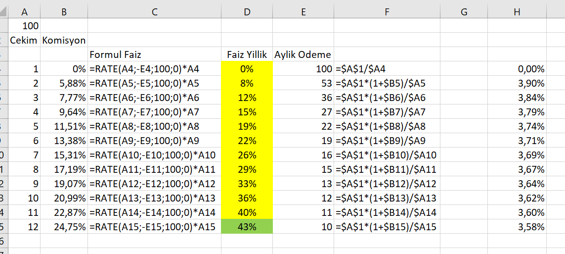Select the monthly payment cell showing 27
Image resolution: width=565 pixels, height=254 pixels.
pyautogui.click(x=304, y=112)
